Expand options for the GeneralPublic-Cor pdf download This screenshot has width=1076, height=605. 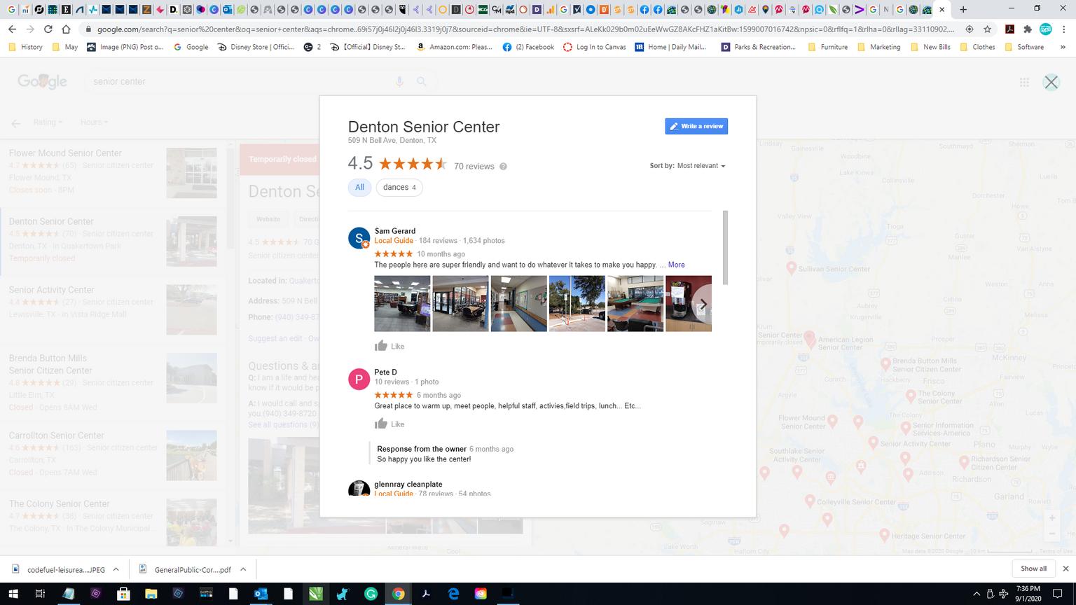pos(242,569)
